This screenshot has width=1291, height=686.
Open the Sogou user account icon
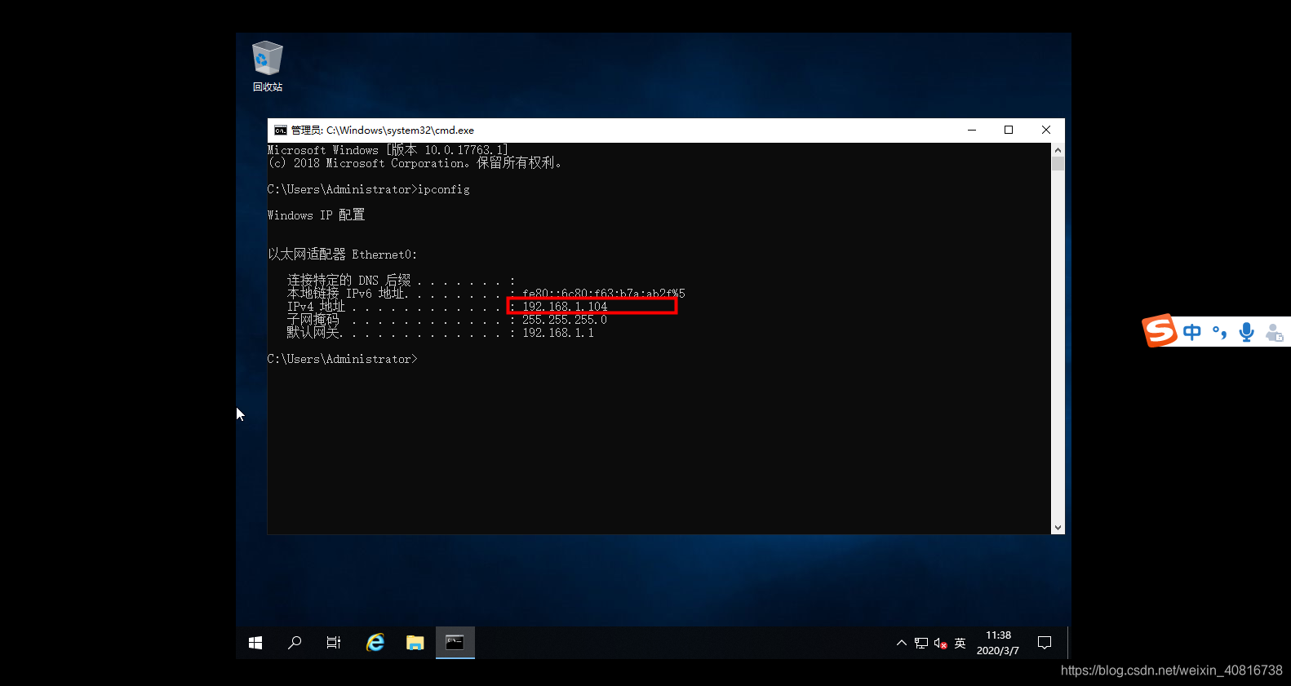tap(1274, 332)
